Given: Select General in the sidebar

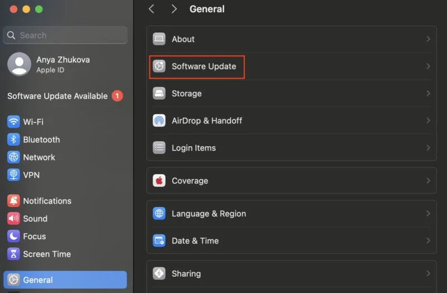Looking at the screenshot, I should [65, 280].
